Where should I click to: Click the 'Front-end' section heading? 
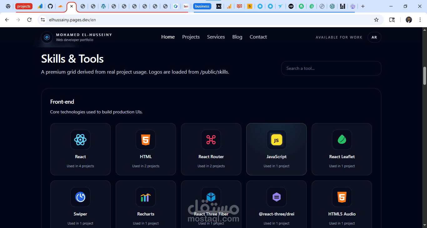[x=62, y=102]
